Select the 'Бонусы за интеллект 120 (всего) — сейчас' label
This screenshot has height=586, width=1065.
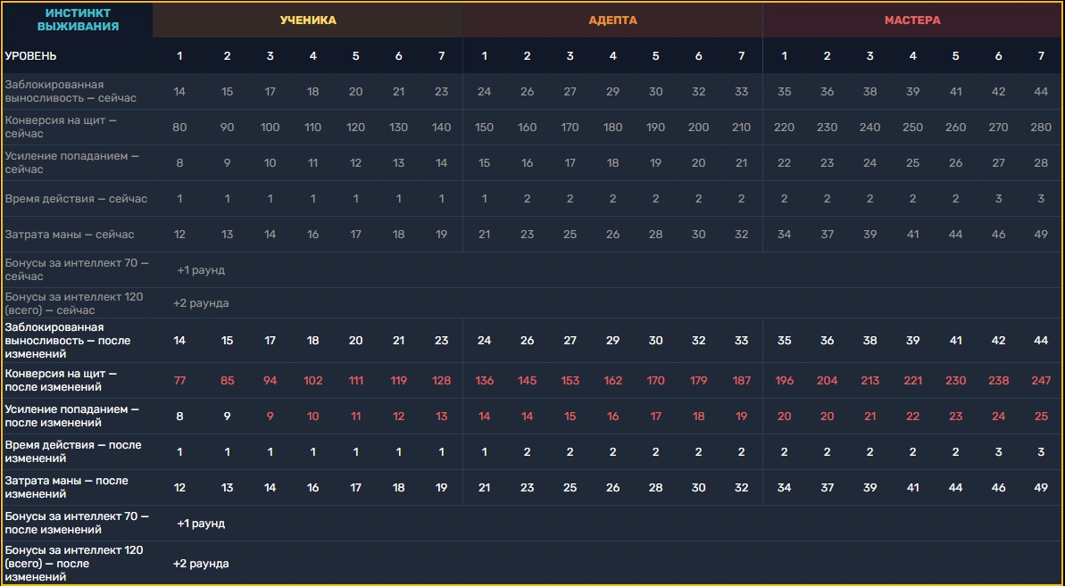point(74,303)
